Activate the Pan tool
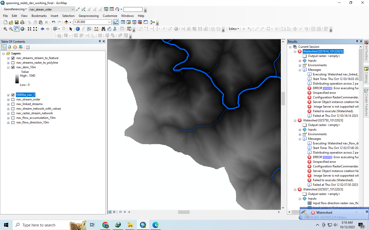Image resolution: width=369 pixels, height=230 pixels. (16, 29)
